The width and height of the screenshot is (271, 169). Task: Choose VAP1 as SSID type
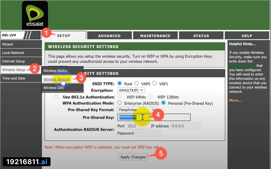point(155,84)
